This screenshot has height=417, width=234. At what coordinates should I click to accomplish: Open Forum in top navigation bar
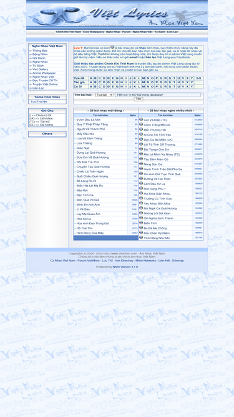126,32
